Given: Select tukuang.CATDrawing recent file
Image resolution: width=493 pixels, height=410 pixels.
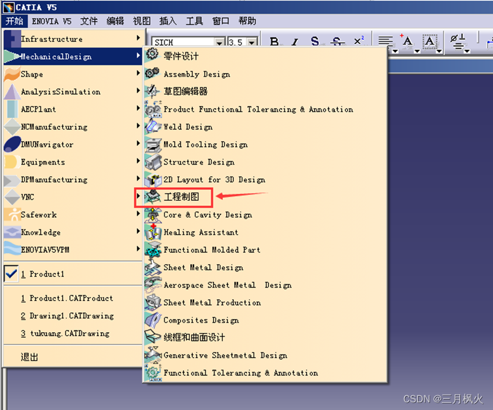Looking at the screenshot, I should (x=65, y=333).
